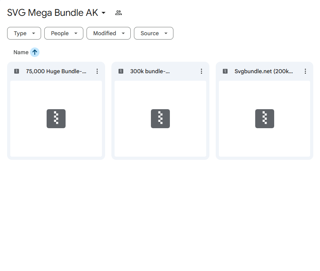
Task: Click the zip icon beside 75,000 Huge Bundle
Action: pos(17,71)
